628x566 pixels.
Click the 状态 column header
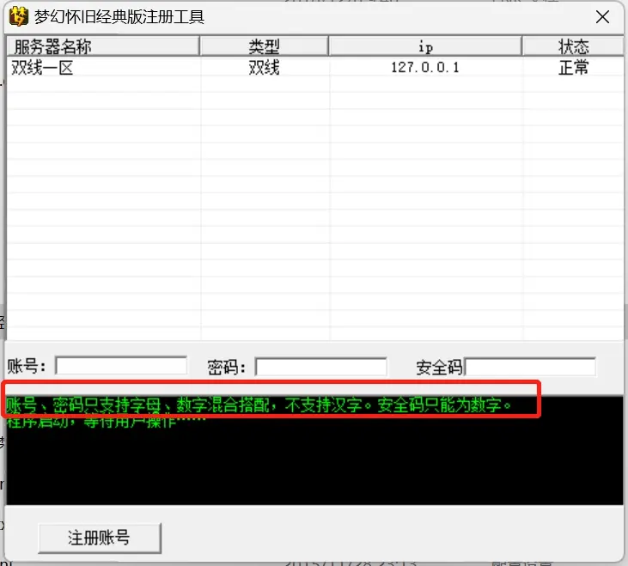coord(573,46)
